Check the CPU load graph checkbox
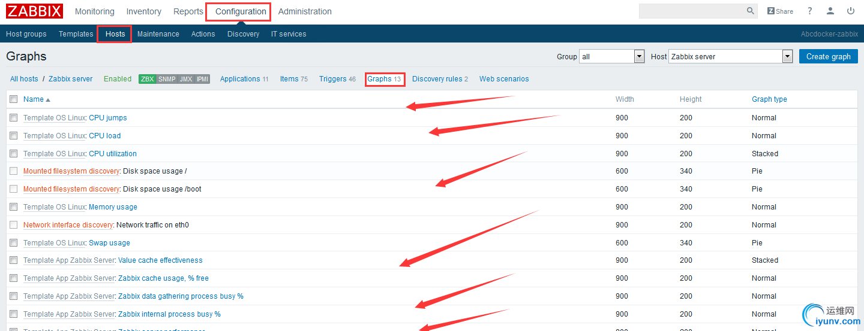 tap(14, 136)
